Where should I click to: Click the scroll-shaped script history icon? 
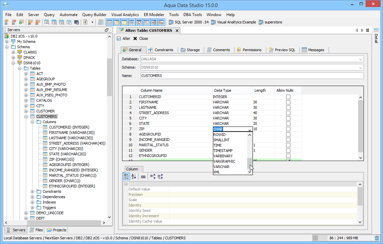pos(100,22)
